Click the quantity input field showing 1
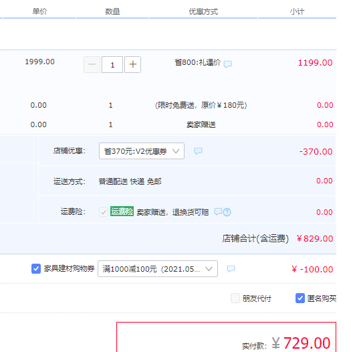The image size is (351, 352). (112, 64)
